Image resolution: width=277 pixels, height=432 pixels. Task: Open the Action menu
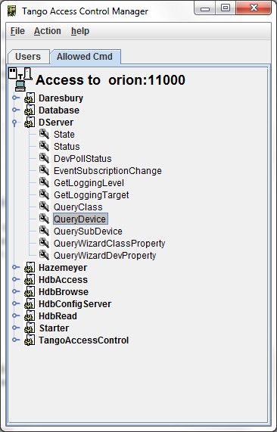(48, 31)
